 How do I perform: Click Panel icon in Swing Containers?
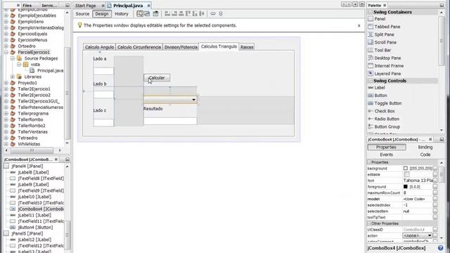pos(371,19)
